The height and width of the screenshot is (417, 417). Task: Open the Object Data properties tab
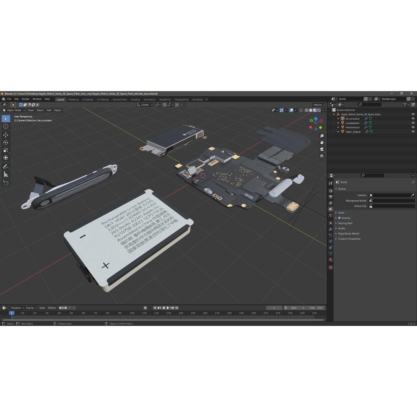coord(331,253)
